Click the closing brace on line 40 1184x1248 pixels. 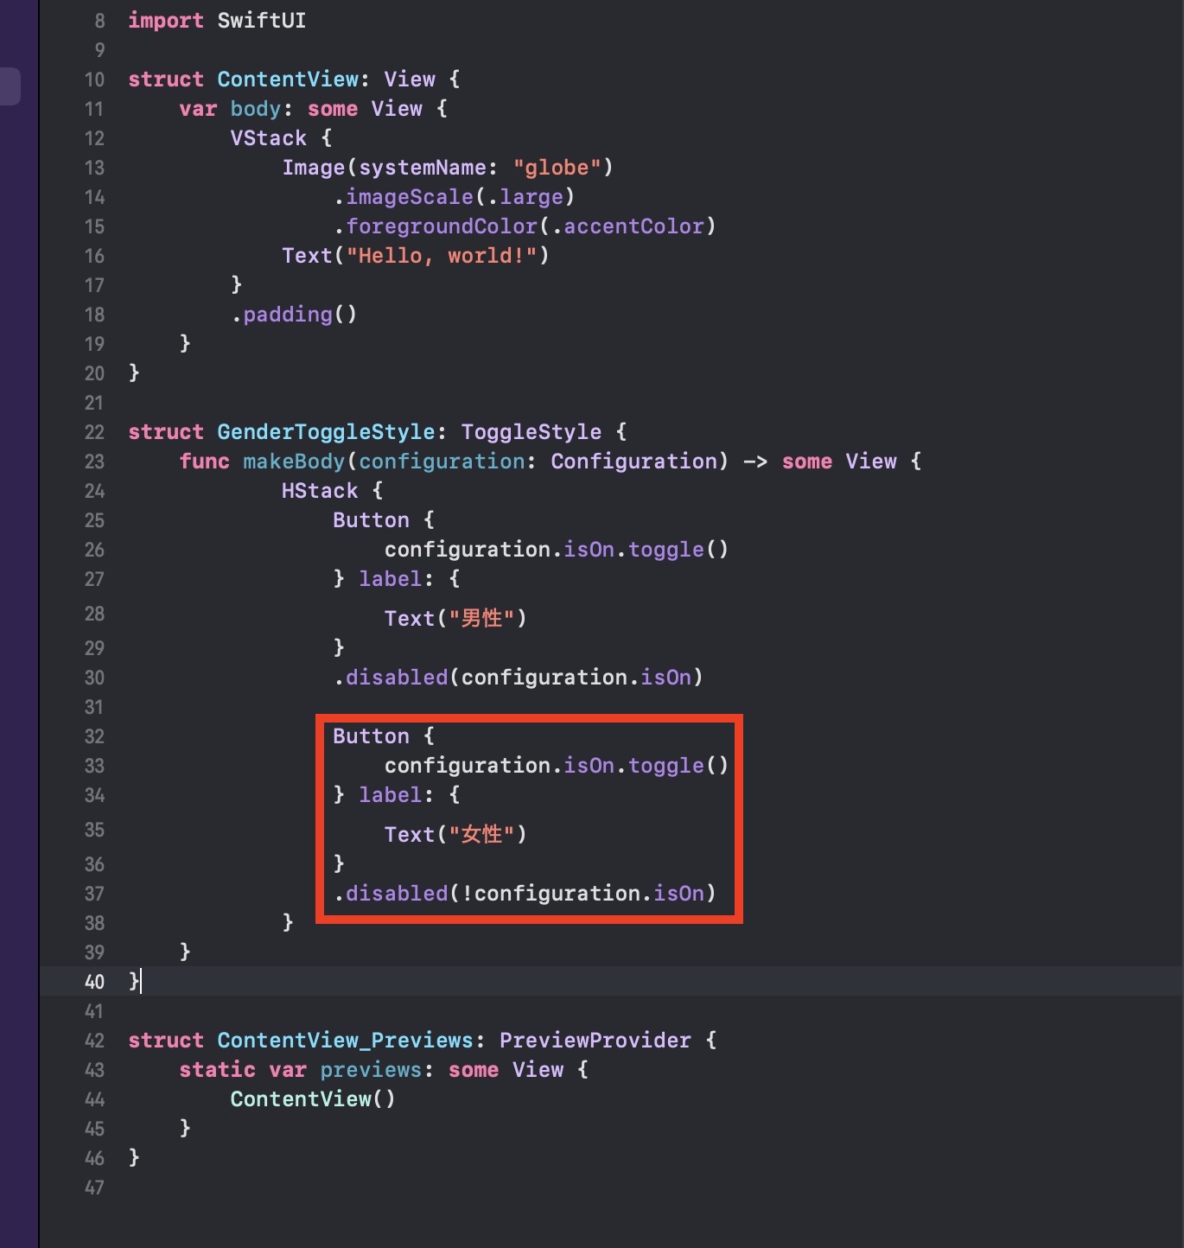point(134,982)
